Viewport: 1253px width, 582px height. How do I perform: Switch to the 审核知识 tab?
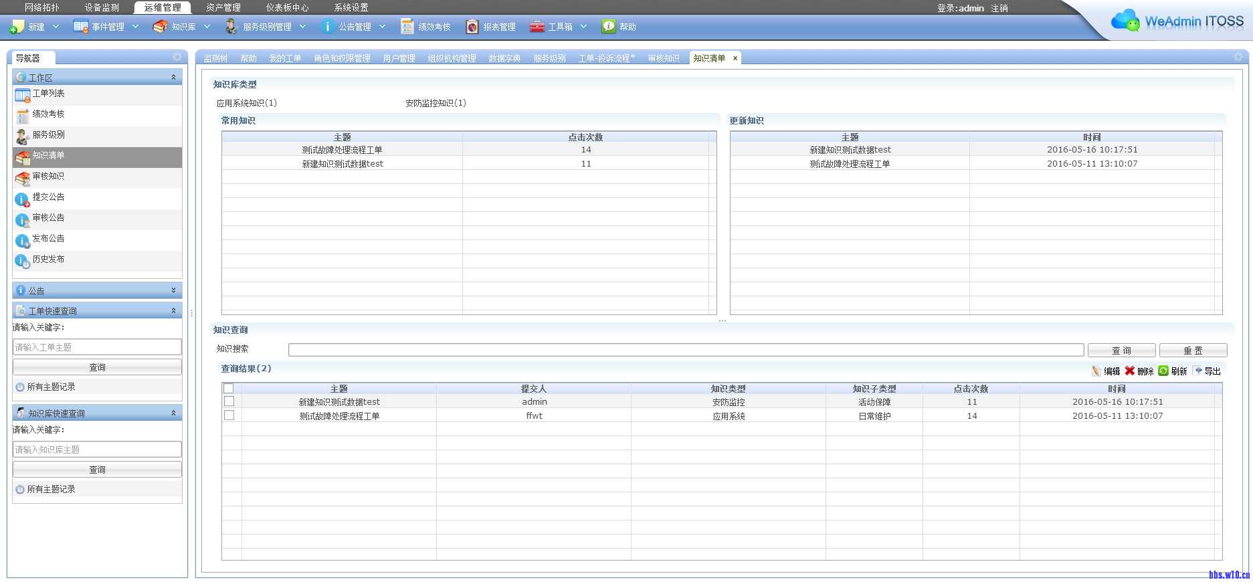click(663, 58)
